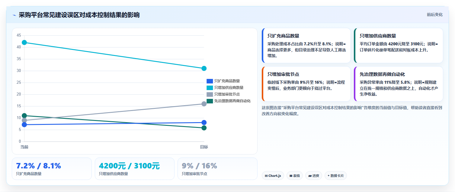Click the blue target data point near 8
Screen dimensions: 455x192
204,122
